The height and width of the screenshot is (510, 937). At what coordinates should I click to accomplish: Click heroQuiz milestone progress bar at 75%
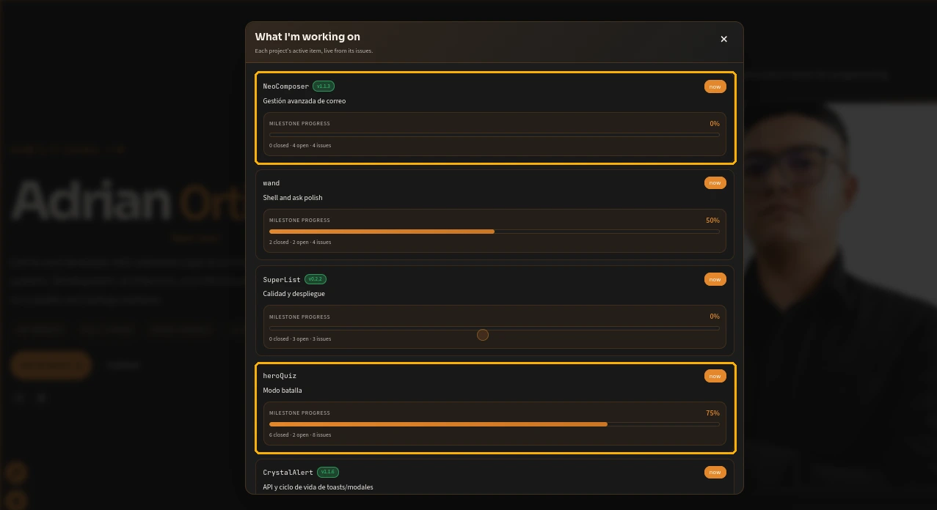495,424
